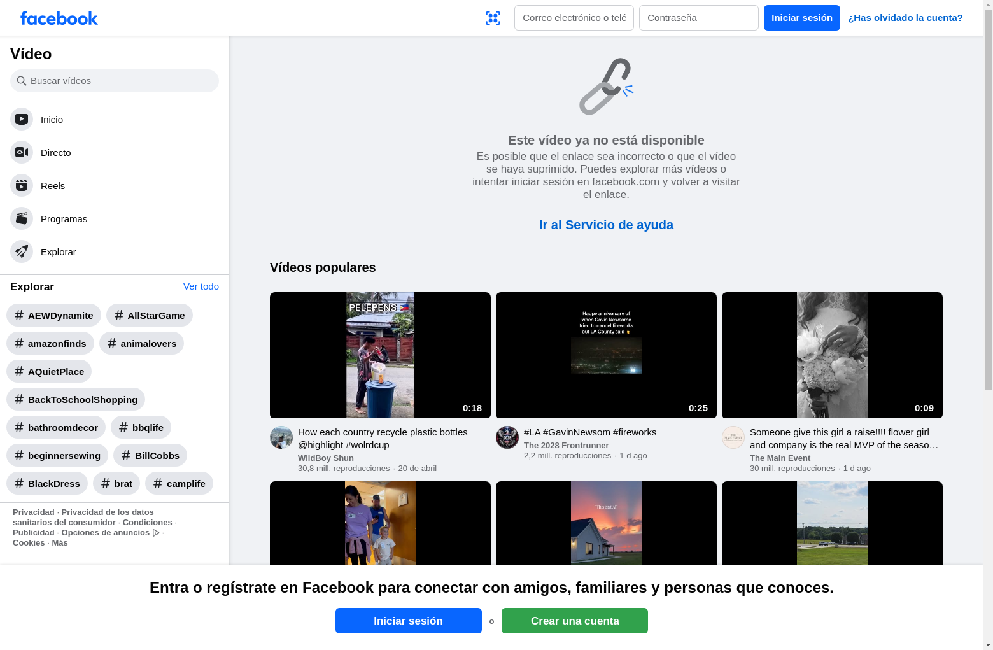Select the Inicio menu item

click(115, 119)
